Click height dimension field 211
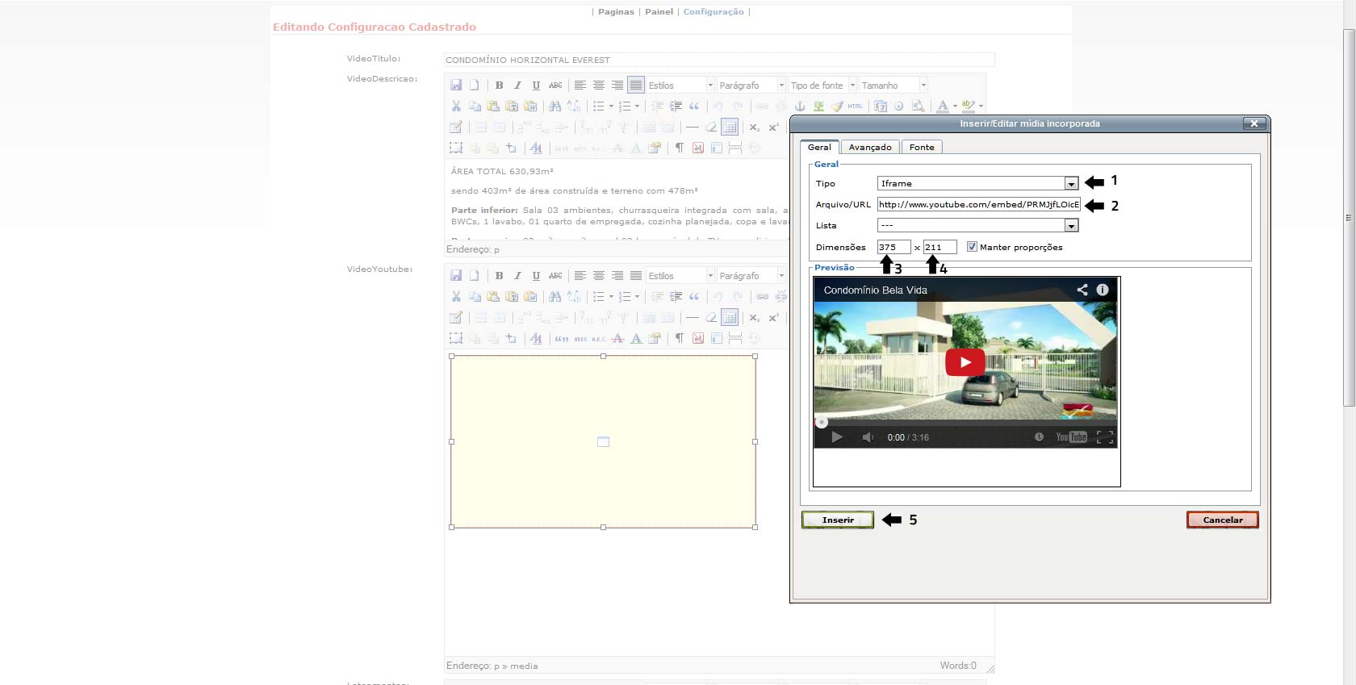The width and height of the screenshot is (1356, 685). pyautogui.click(x=940, y=247)
